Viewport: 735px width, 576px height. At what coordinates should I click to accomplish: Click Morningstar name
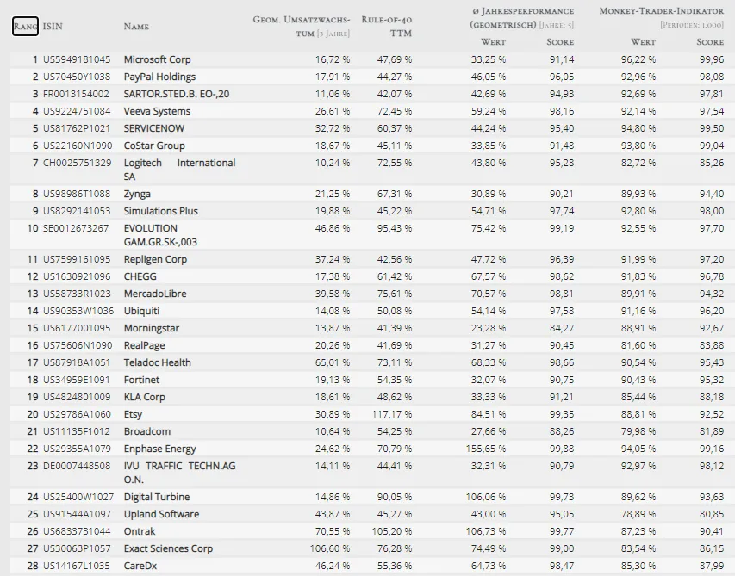pyautogui.click(x=152, y=328)
